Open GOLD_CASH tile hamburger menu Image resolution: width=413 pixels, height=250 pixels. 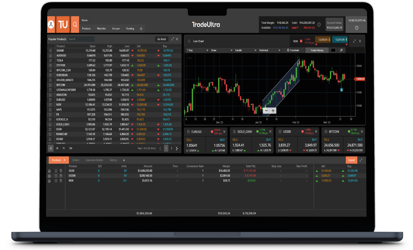click(234, 132)
